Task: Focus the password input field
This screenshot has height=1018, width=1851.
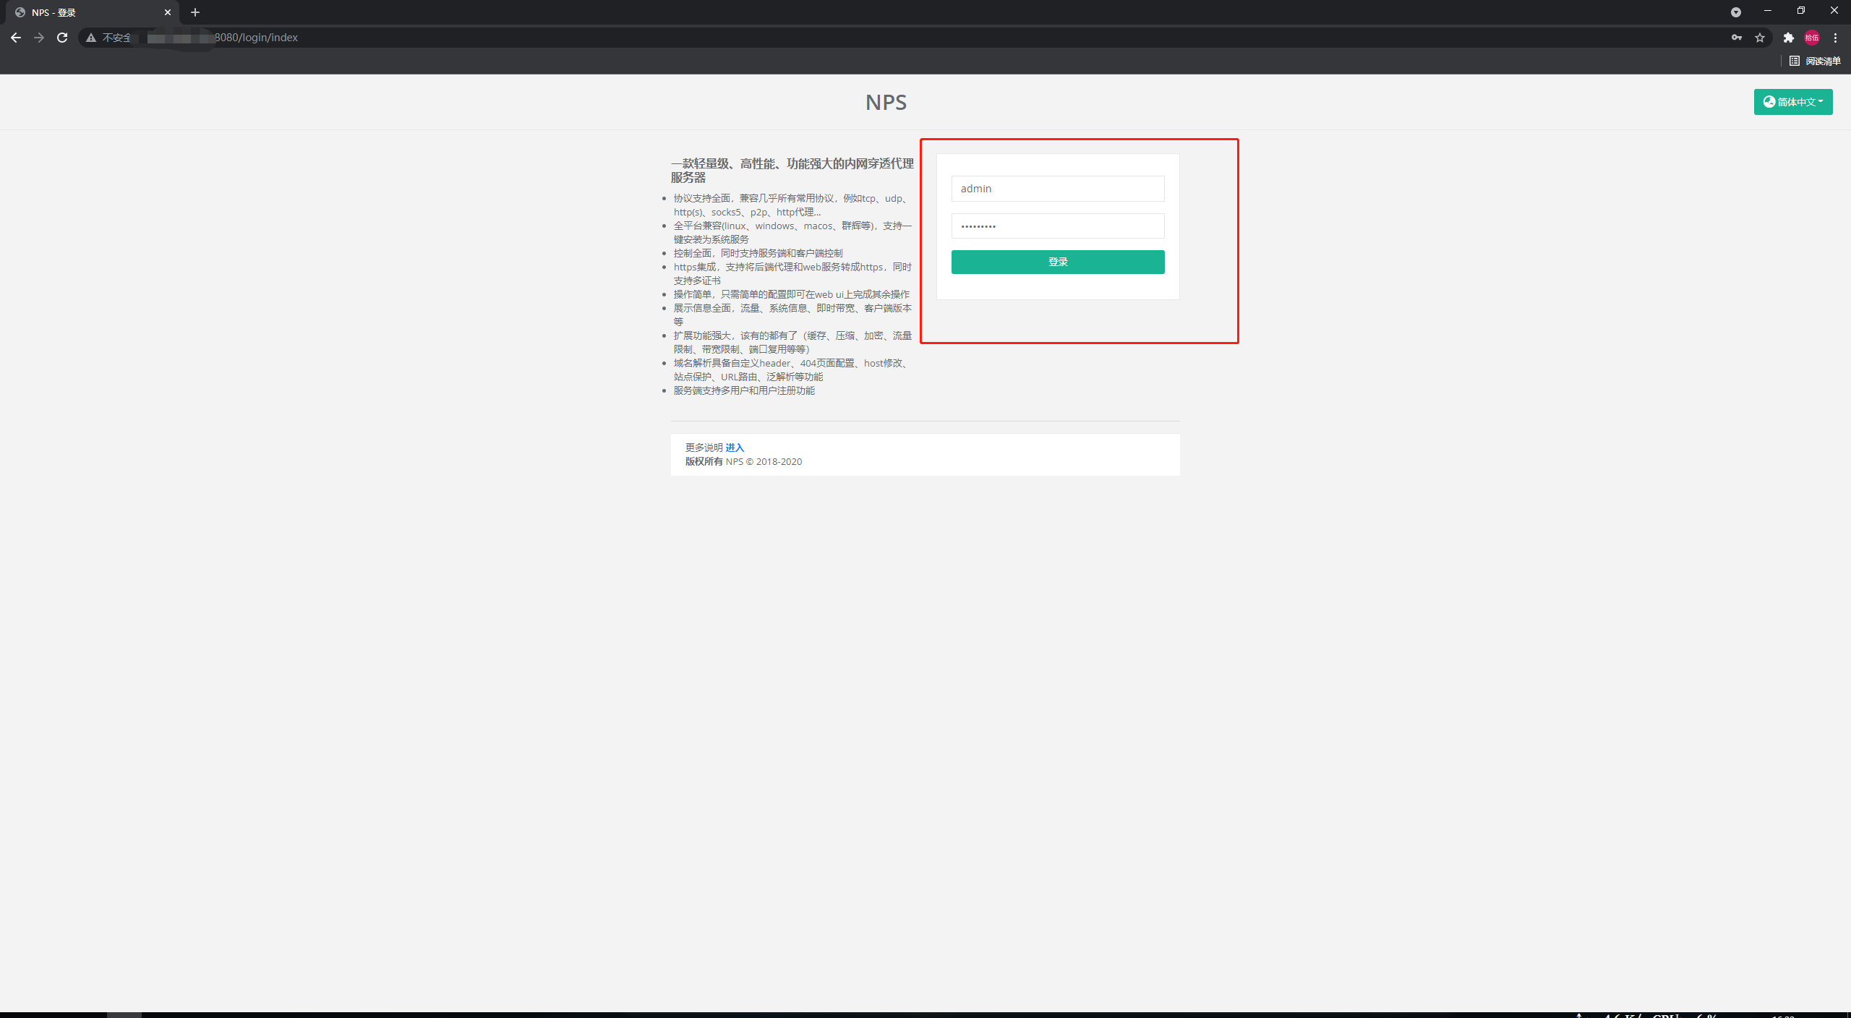Action: click(x=1058, y=226)
